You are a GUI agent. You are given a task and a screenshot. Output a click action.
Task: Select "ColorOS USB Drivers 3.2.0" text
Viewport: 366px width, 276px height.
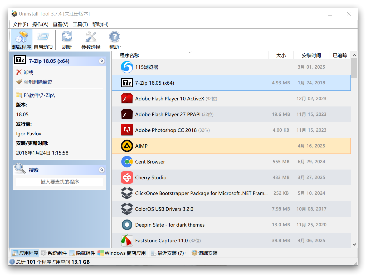point(164,209)
